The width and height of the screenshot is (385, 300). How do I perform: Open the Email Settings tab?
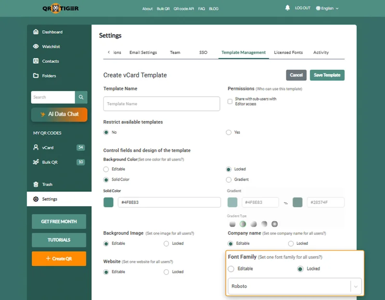point(143,52)
